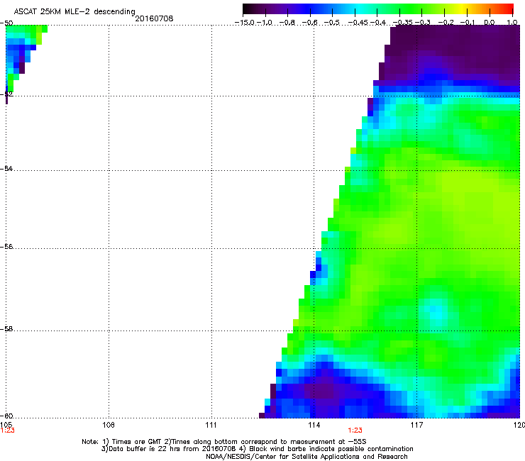Click the title text 'ASCAT 25KM MLE-2 descending'
This screenshot has width=525, height=461.
click(x=74, y=12)
